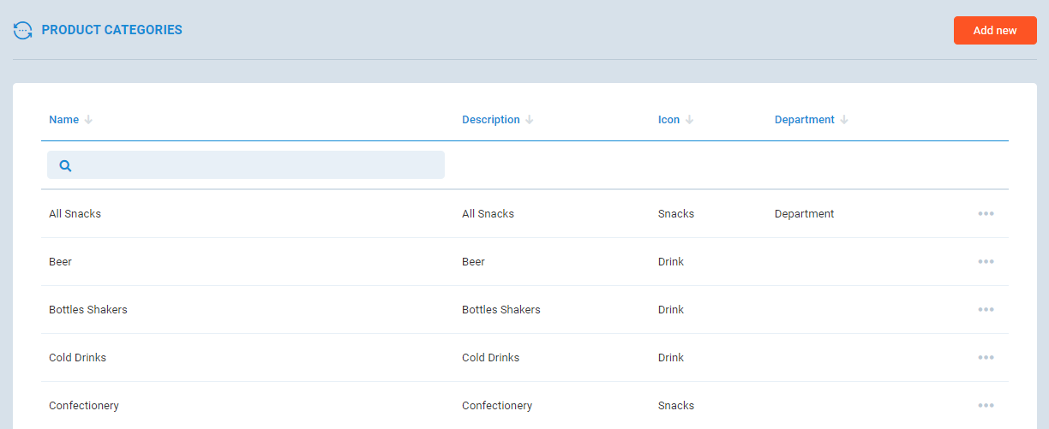Click sort arrow next to Department column
The height and width of the screenshot is (429, 1049).
844,120
